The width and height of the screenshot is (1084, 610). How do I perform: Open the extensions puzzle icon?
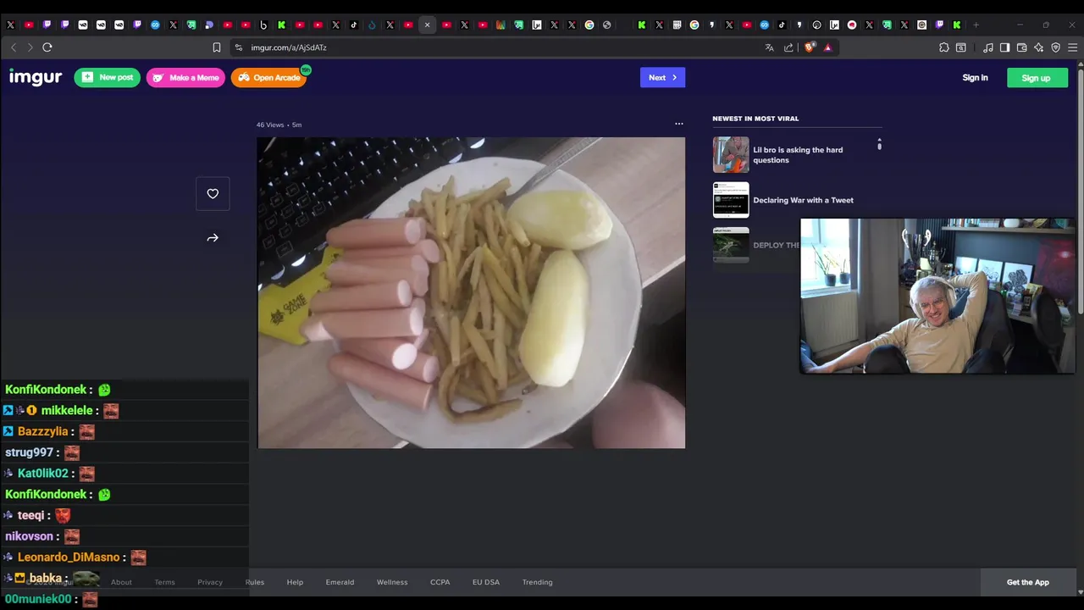coord(944,47)
